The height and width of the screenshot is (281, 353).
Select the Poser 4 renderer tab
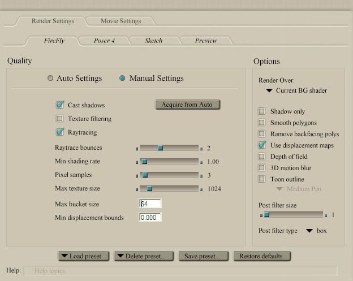(104, 41)
